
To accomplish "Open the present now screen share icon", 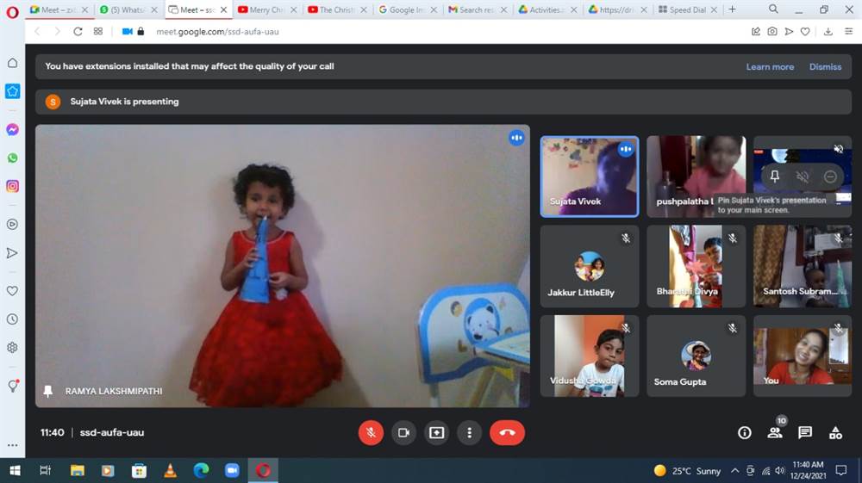I will click(x=436, y=432).
